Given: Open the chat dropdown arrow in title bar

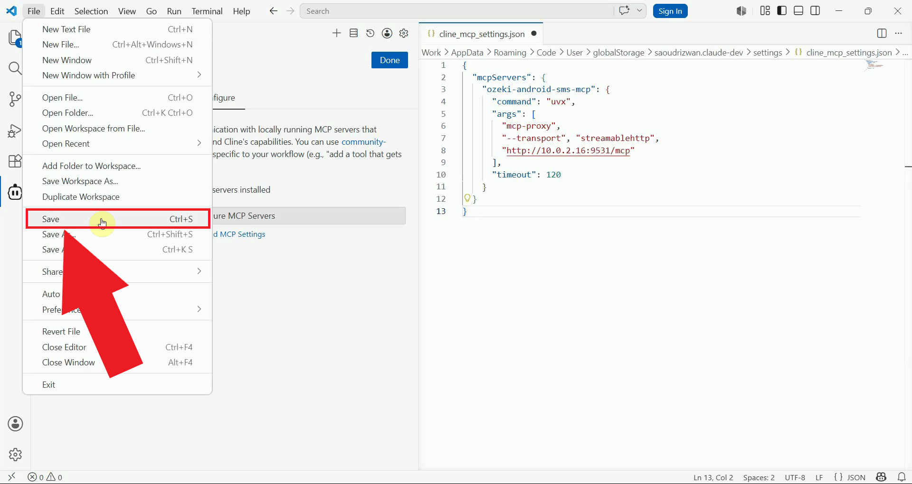Looking at the screenshot, I should click(x=639, y=11).
